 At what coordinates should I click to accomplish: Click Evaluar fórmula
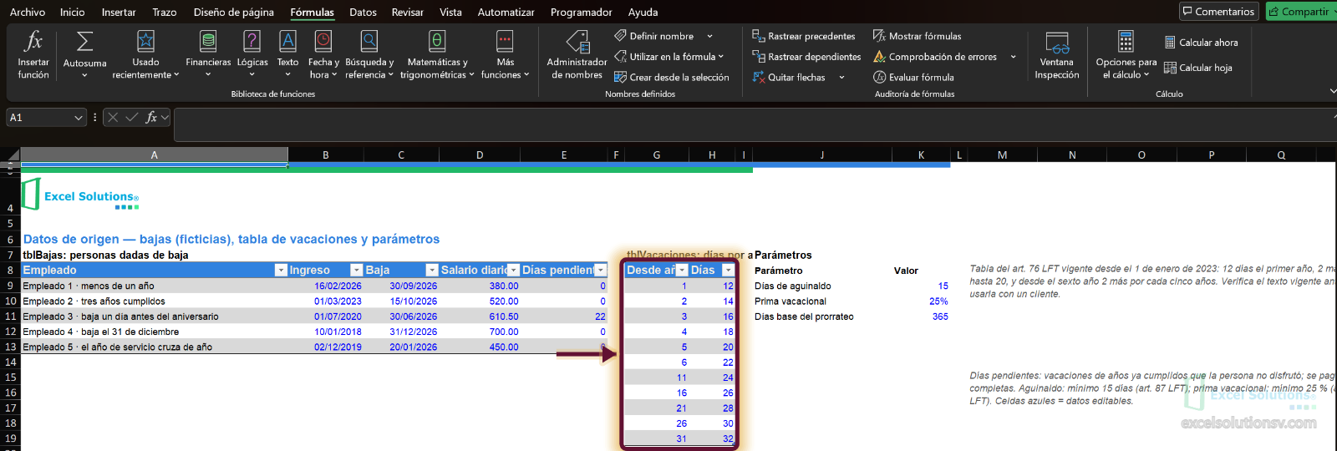913,77
